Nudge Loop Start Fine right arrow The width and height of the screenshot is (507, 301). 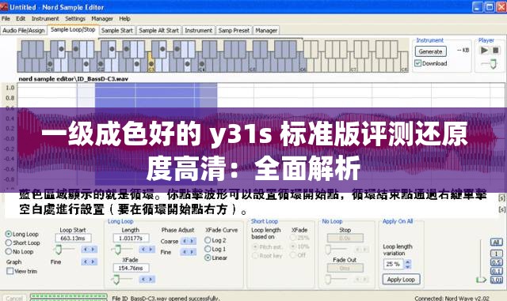pos(93,261)
